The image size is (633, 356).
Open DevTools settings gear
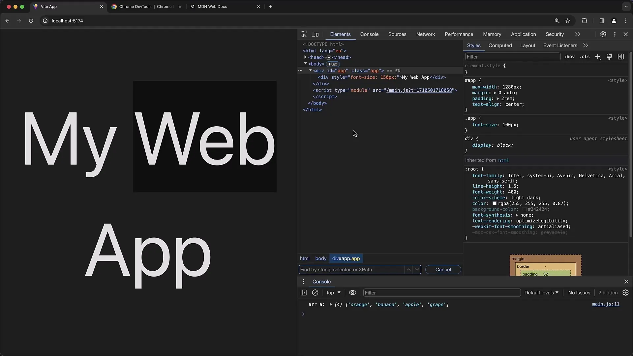click(603, 34)
